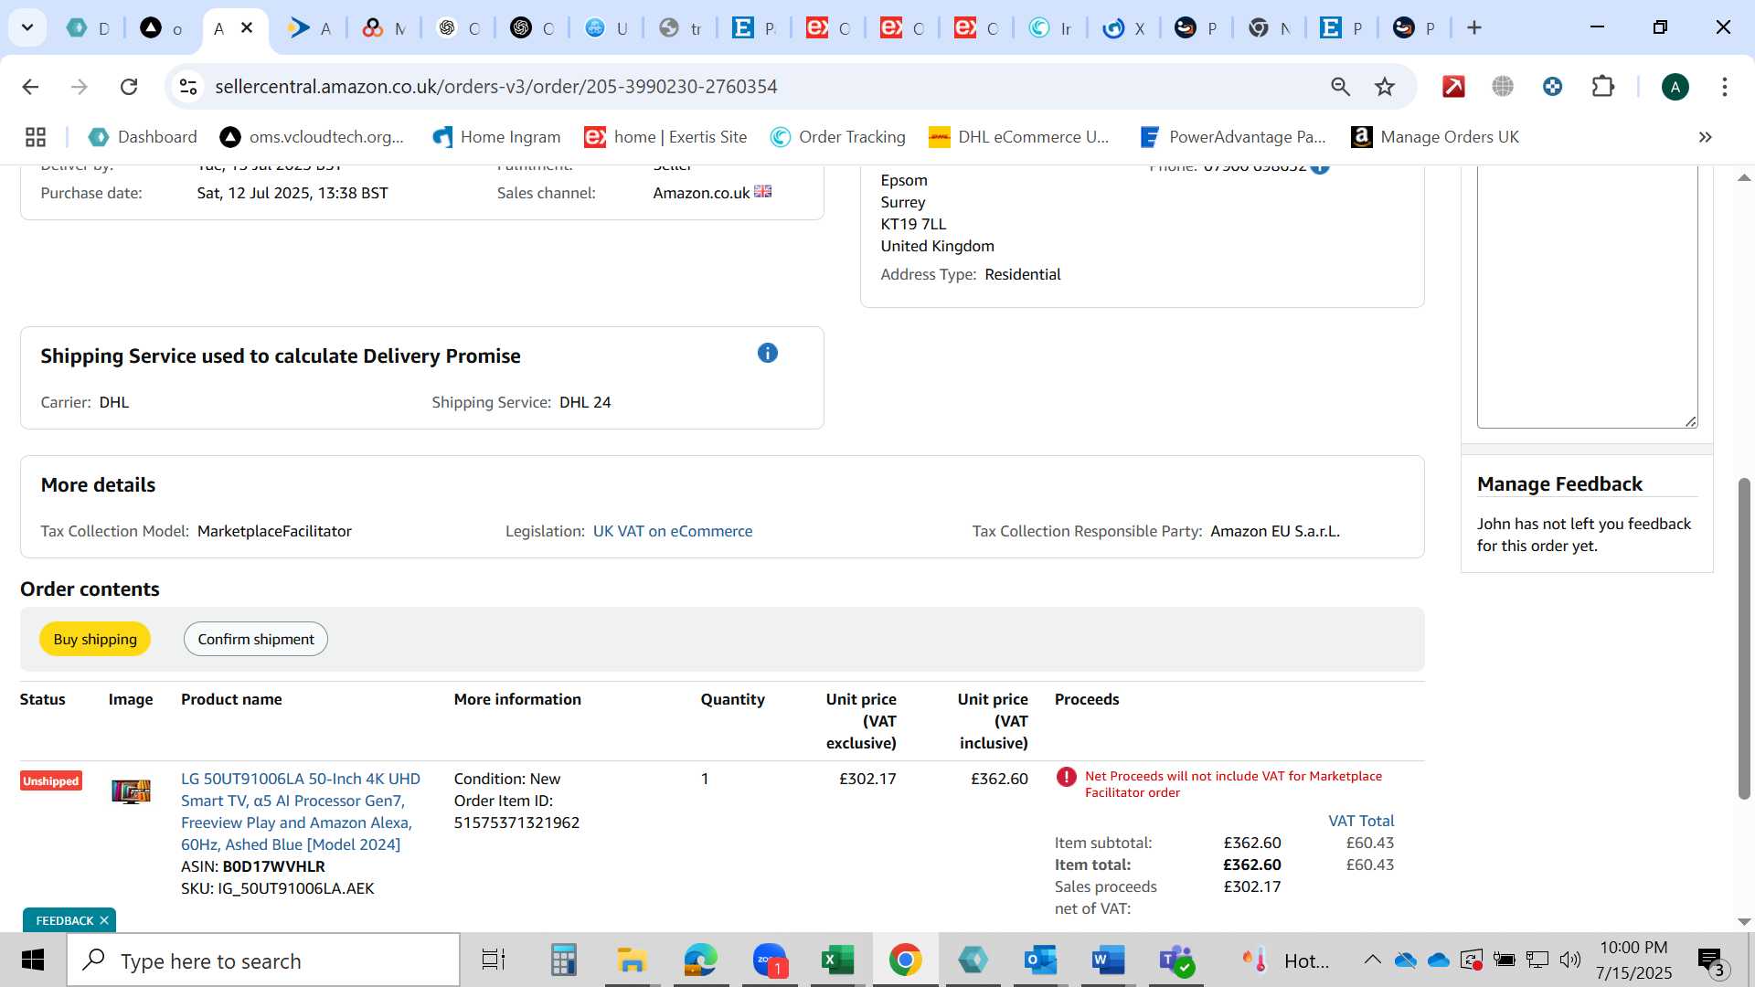The image size is (1755, 987).
Task: Open the PowerAdvantage bookmark
Action: pyautogui.click(x=1232, y=137)
